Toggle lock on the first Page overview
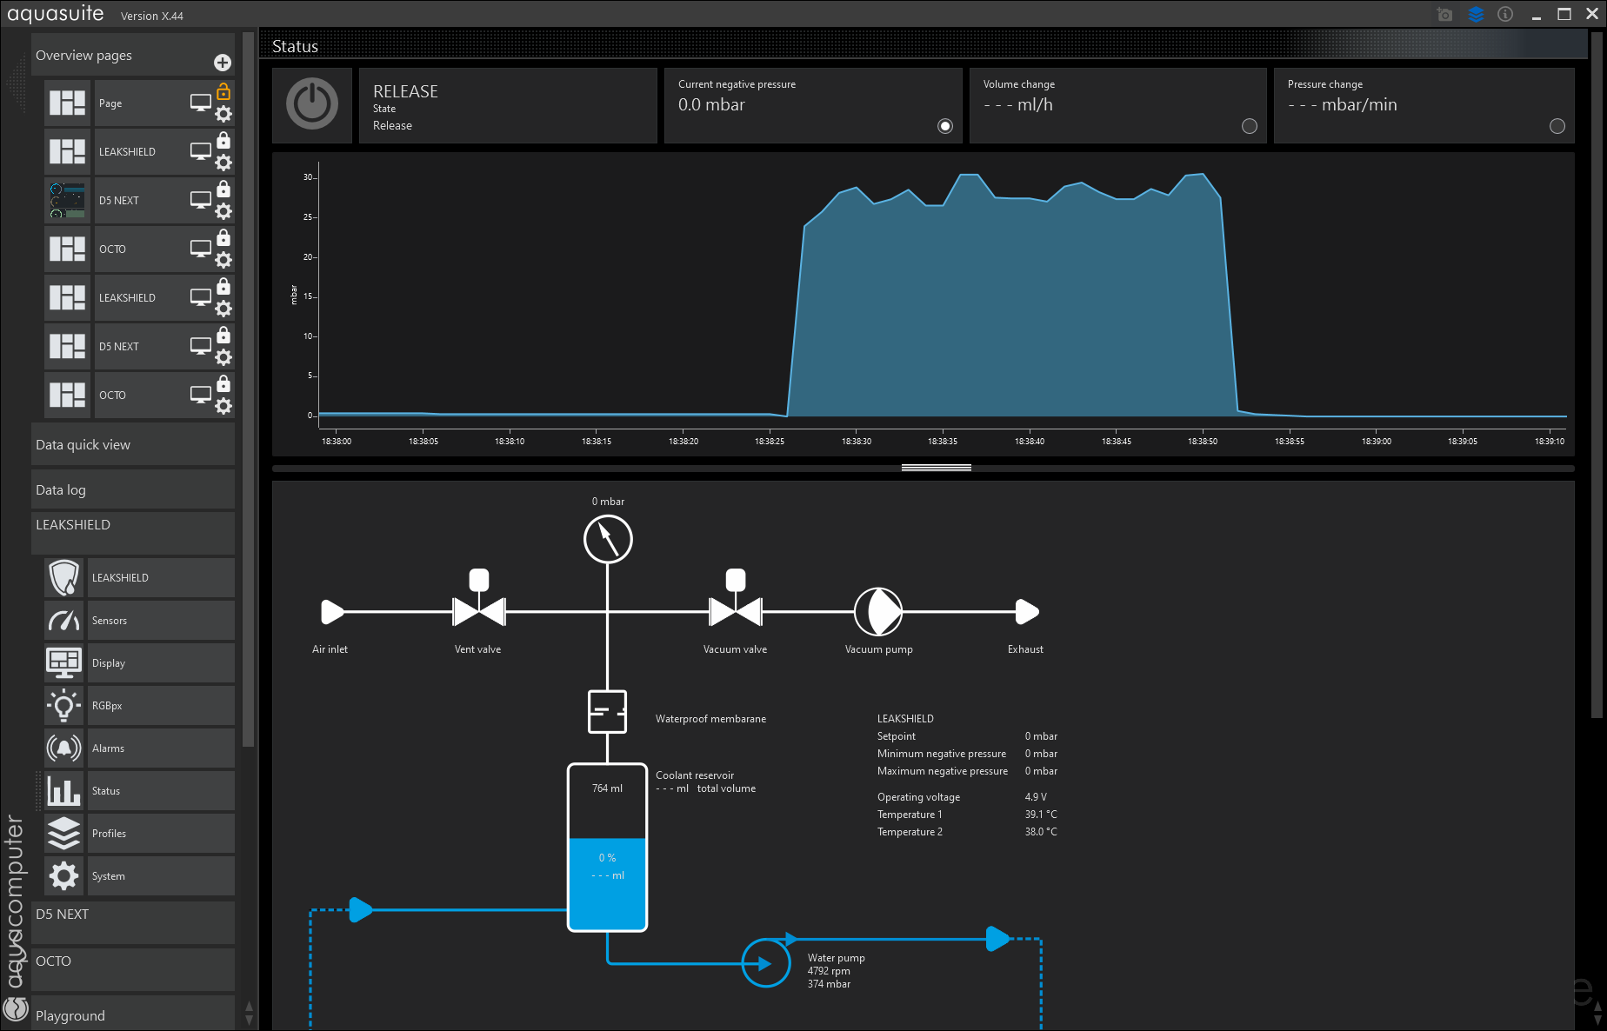 click(x=223, y=91)
